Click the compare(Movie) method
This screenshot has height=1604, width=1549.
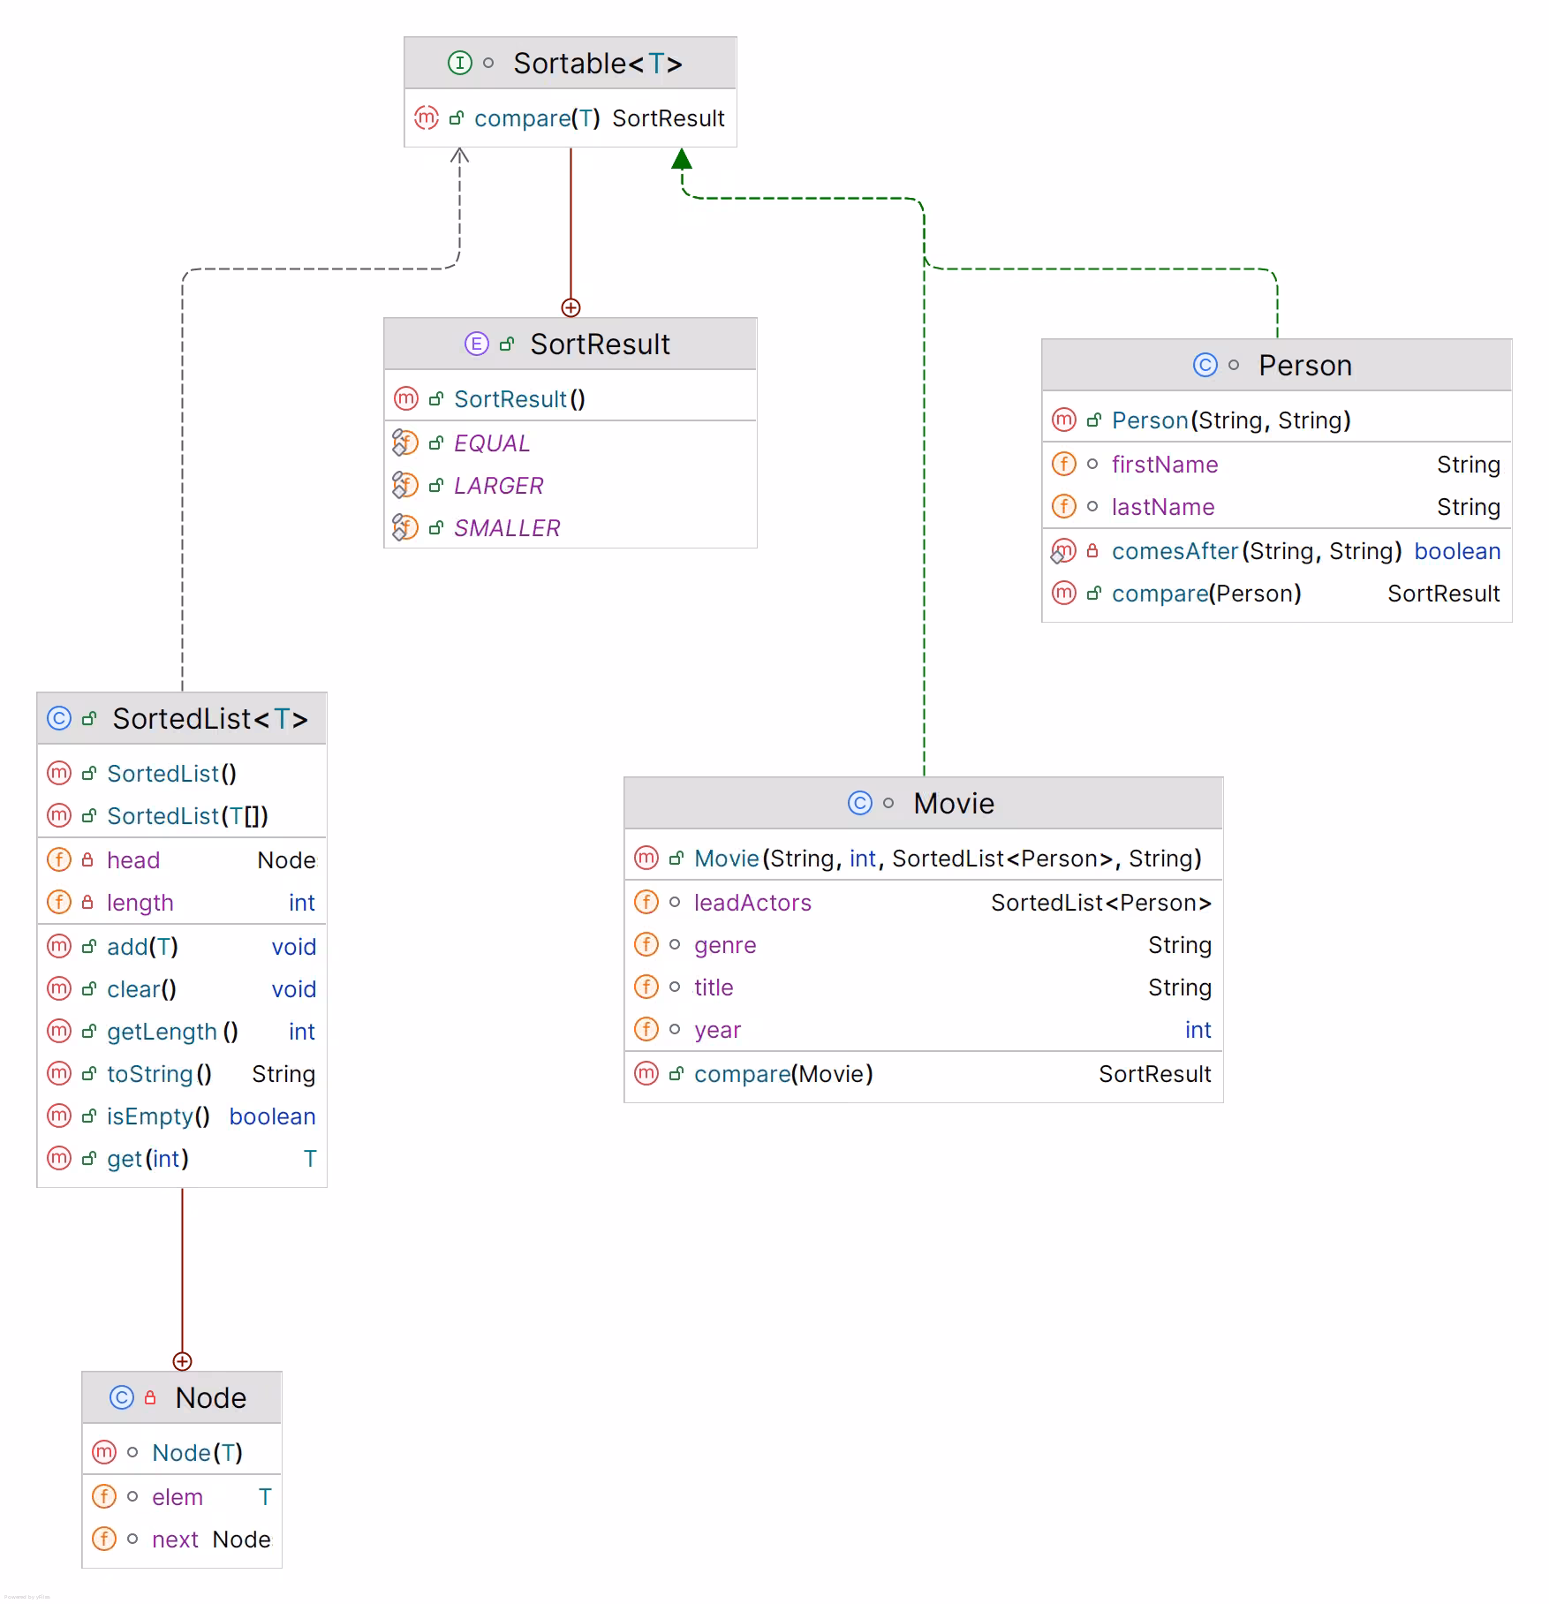[783, 1074]
